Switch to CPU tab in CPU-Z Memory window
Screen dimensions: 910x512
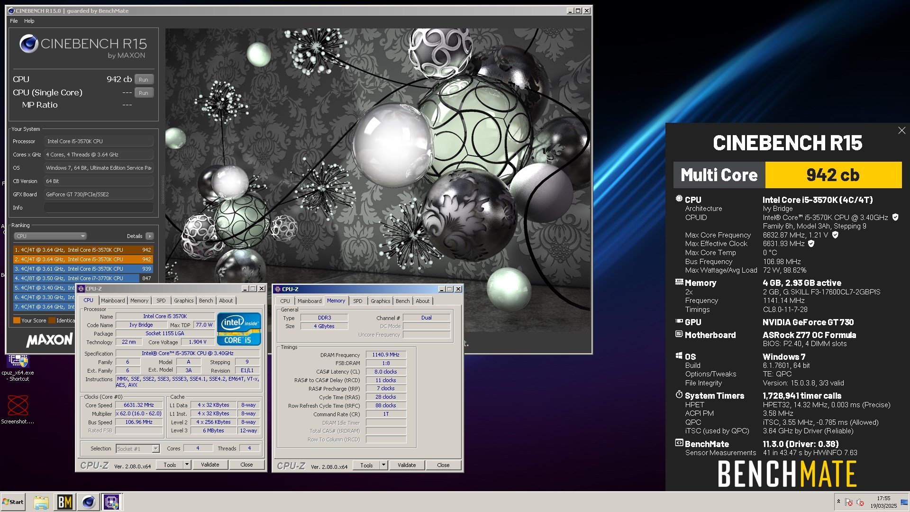(285, 301)
